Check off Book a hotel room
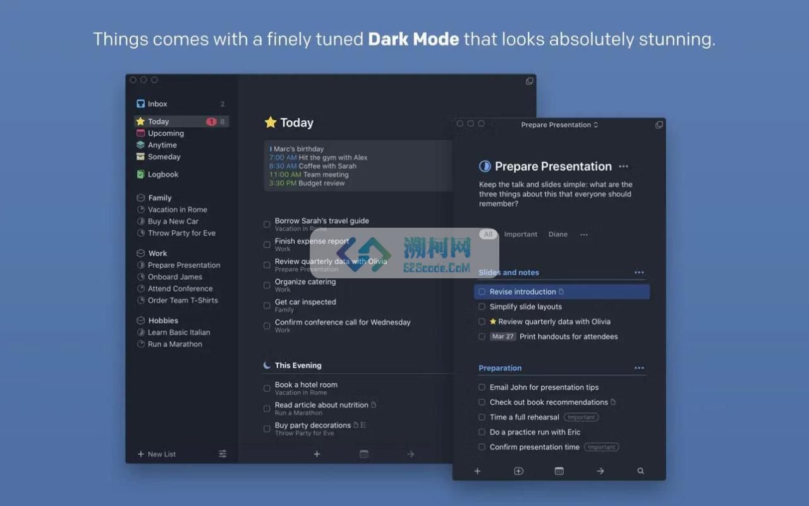 click(x=267, y=388)
